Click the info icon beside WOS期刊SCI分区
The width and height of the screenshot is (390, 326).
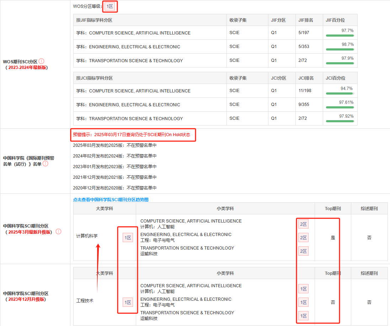point(41,62)
